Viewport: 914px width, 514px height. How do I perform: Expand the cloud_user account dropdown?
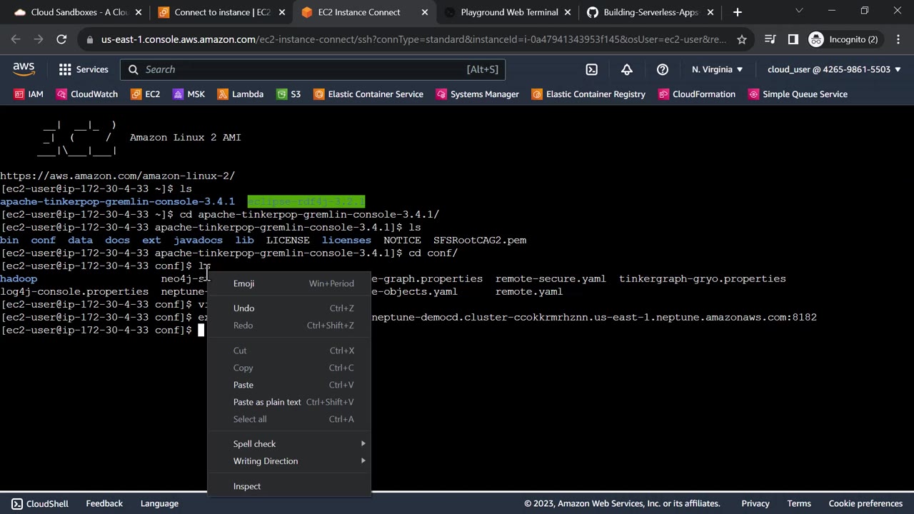pos(833,69)
